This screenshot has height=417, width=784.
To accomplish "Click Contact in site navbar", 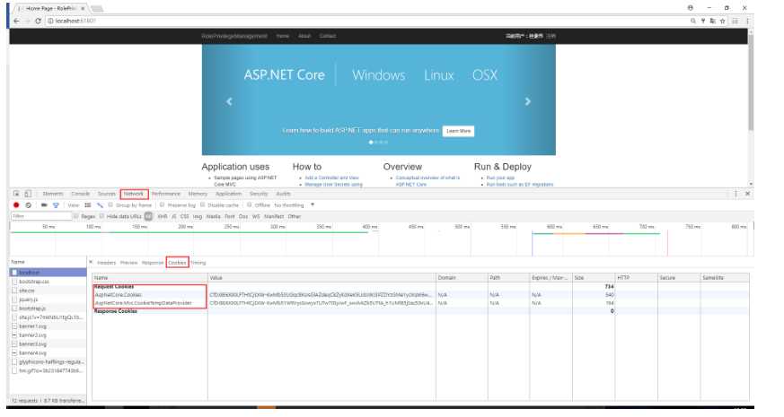I will click(328, 36).
